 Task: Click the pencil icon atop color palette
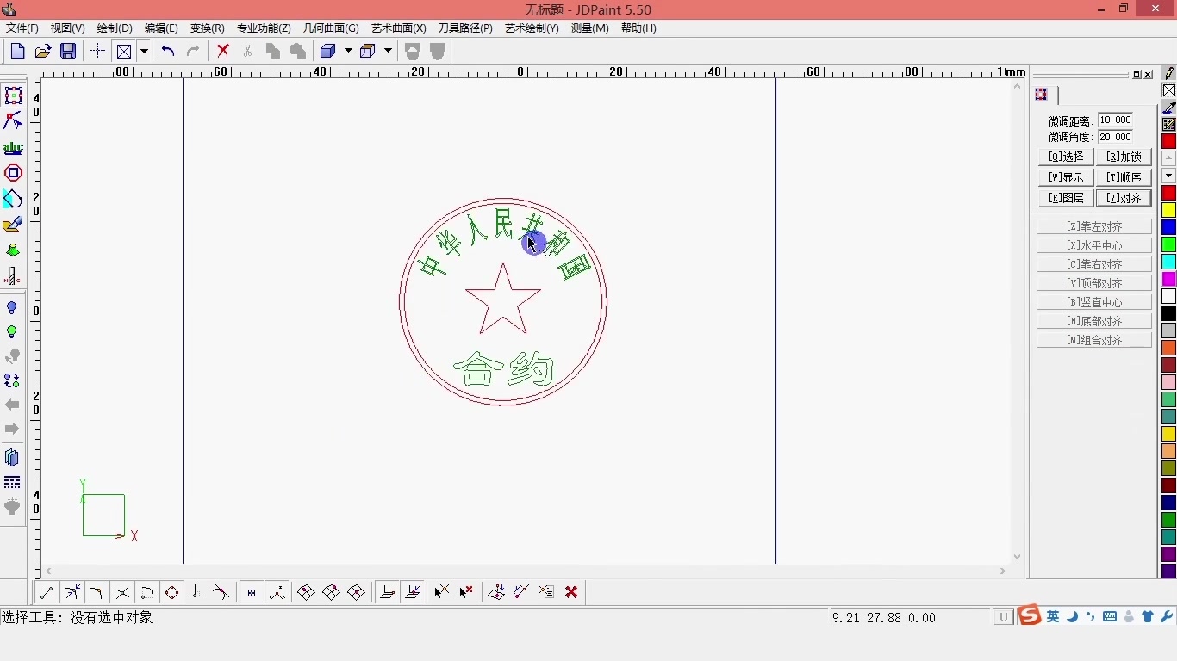[x=1169, y=73]
